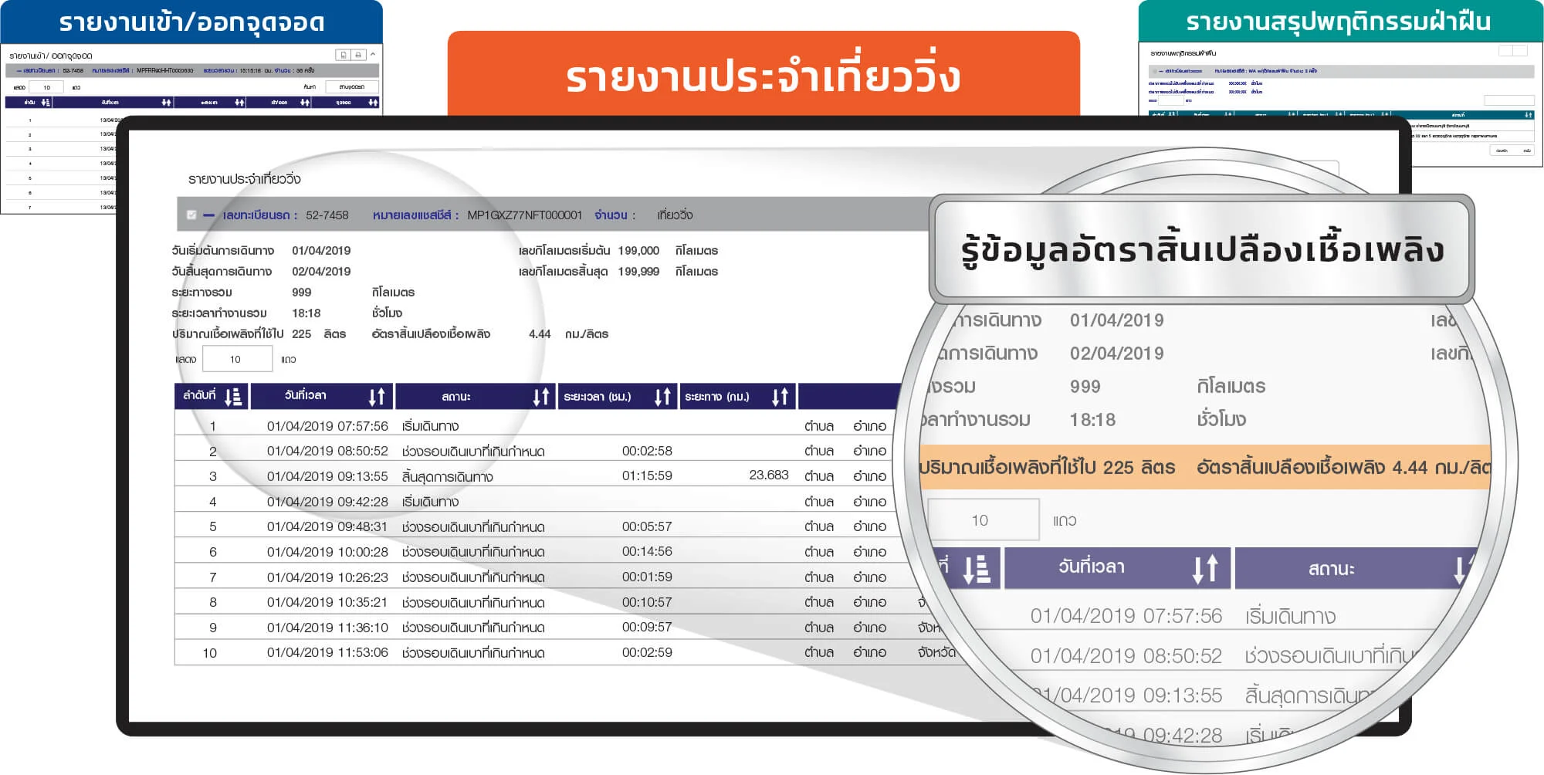1544x775 pixels.
Task: Click the minus collapse icon in the parking report header
Action: point(19,71)
